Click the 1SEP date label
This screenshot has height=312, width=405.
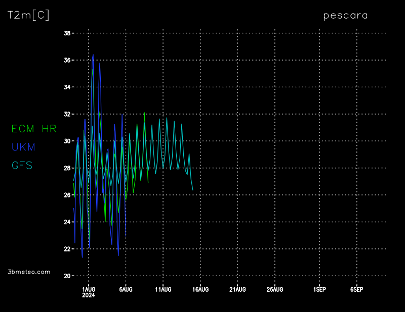click(x=319, y=289)
